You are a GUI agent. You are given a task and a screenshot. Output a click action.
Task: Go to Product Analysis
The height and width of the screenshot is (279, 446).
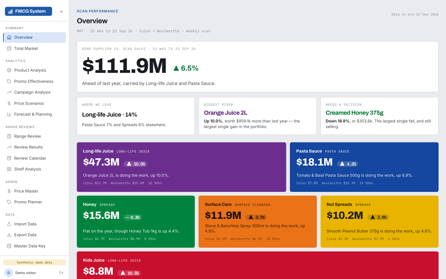[35, 70]
